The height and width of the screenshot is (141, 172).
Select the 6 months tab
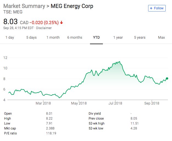coord(75,38)
